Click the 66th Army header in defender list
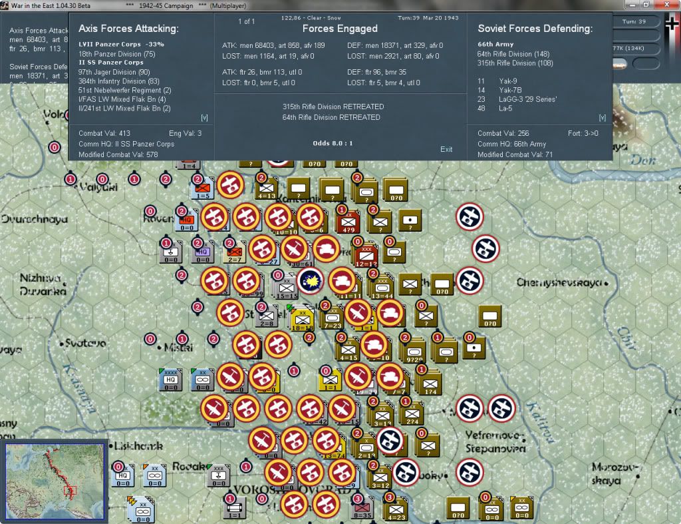This screenshot has width=681, height=524. [x=495, y=45]
